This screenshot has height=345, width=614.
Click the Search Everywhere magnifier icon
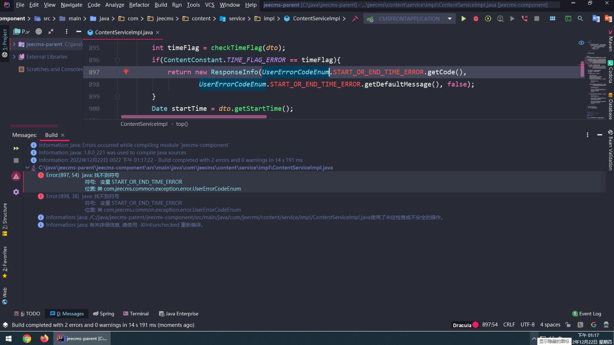click(x=580, y=19)
